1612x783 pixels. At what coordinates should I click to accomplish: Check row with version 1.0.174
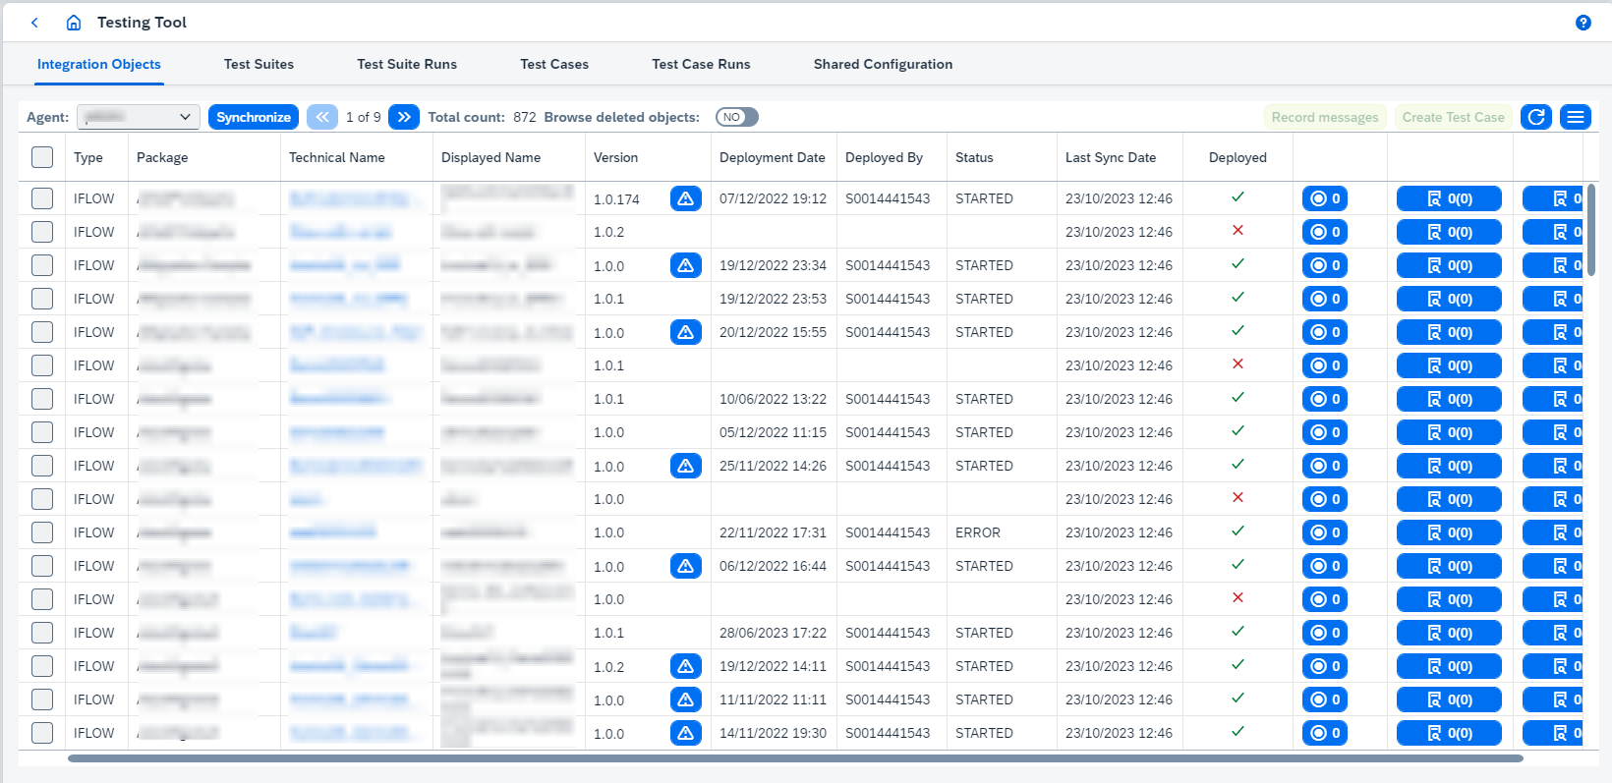(x=42, y=198)
